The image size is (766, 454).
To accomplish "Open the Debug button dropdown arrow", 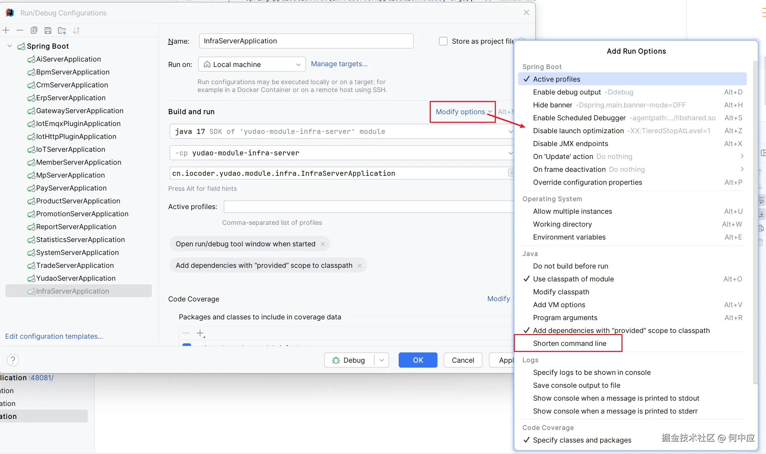I will click(x=381, y=360).
